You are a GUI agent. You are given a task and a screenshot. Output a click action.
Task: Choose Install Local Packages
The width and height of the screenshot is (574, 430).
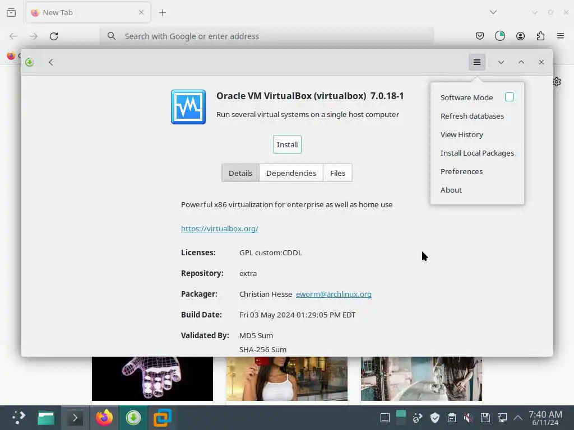coord(476,153)
